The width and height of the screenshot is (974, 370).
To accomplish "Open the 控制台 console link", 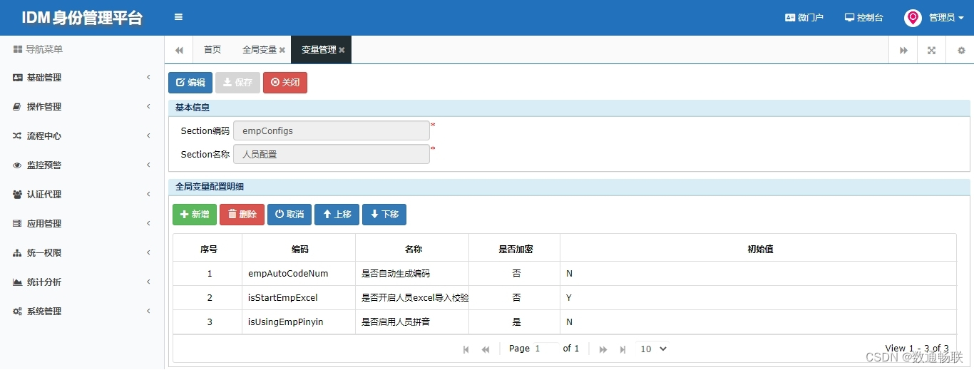I will point(864,17).
